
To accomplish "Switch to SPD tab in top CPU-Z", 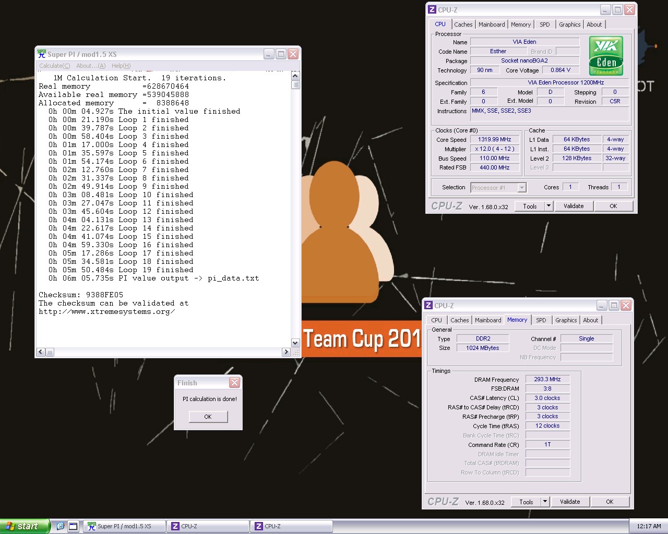I will coord(544,25).
